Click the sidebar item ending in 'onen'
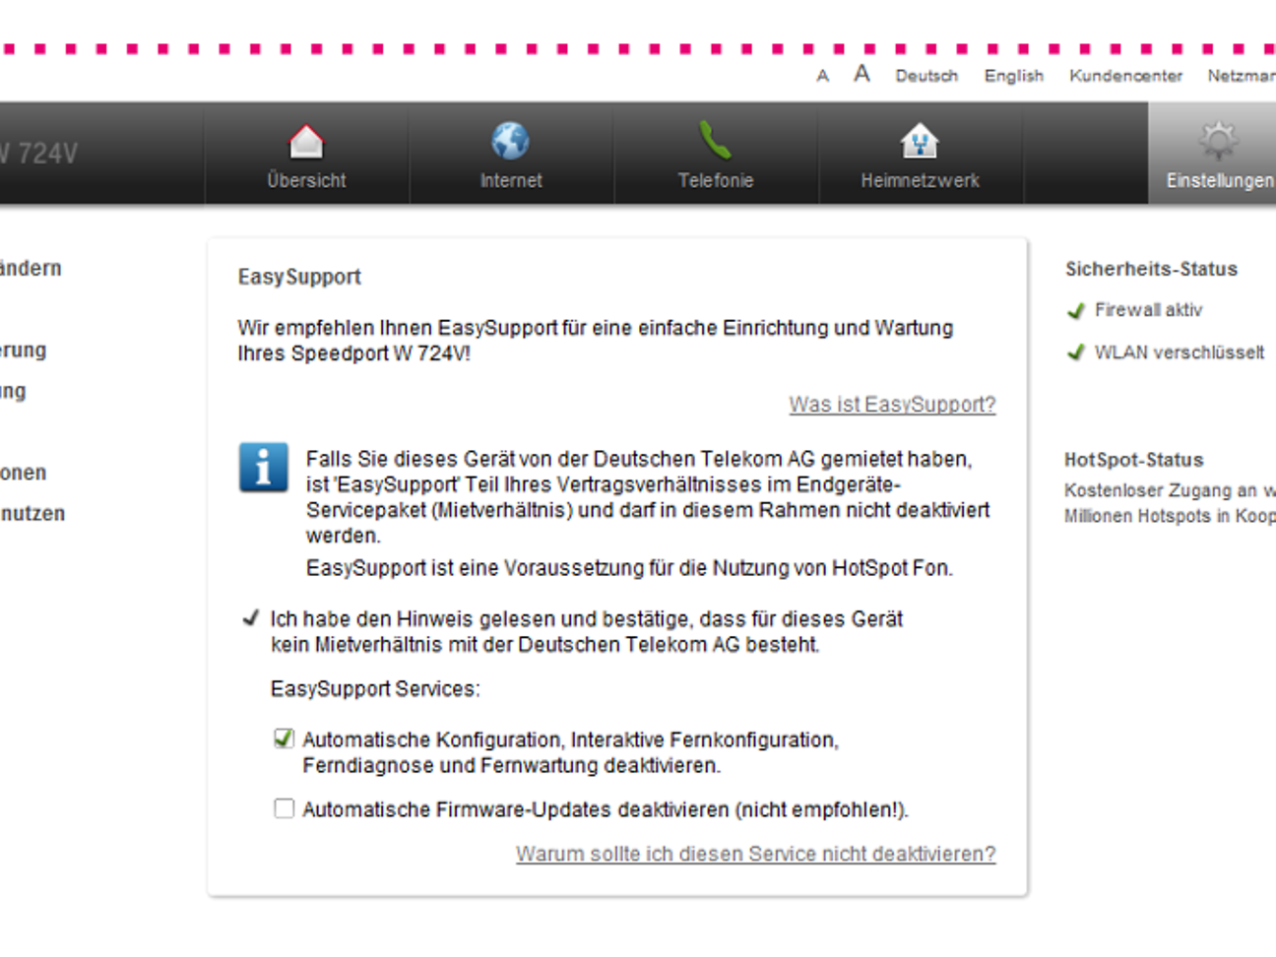The image size is (1276, 957). pyautogui.click(x=24, y=473)
